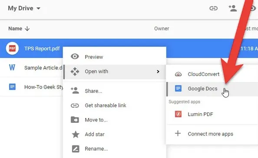Open the Open with submenu entry
Image resolution: width=258 pixels, height=158 pixels.
[115, 72]
